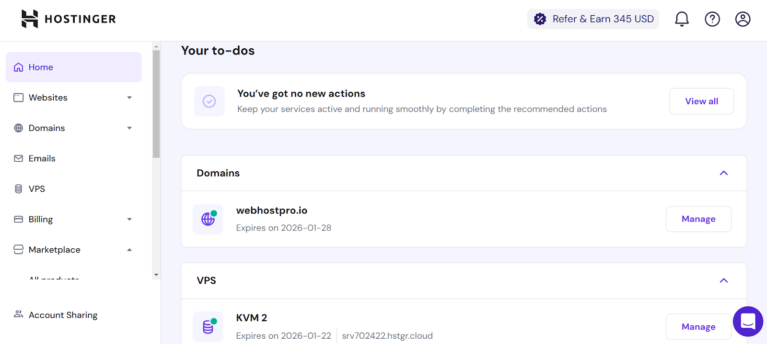Viewport: 767px width, 344px height.
Task: Expand the Websites submenu arrow
Action: 129,98
